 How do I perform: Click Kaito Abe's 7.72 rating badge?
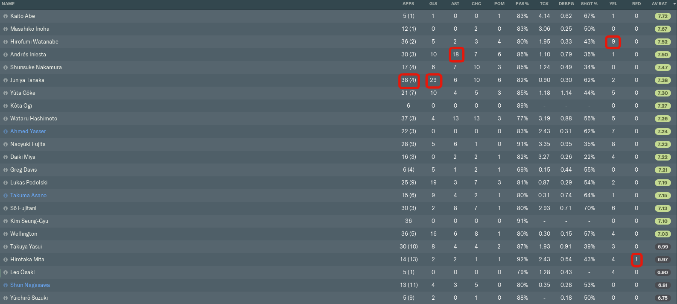tap(662, 16)
